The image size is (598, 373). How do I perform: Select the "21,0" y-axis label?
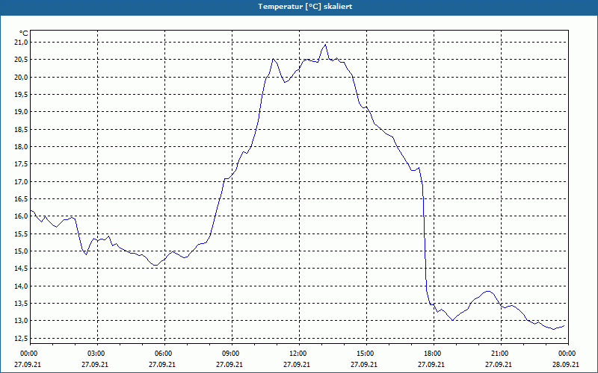[x=22, y=43]
